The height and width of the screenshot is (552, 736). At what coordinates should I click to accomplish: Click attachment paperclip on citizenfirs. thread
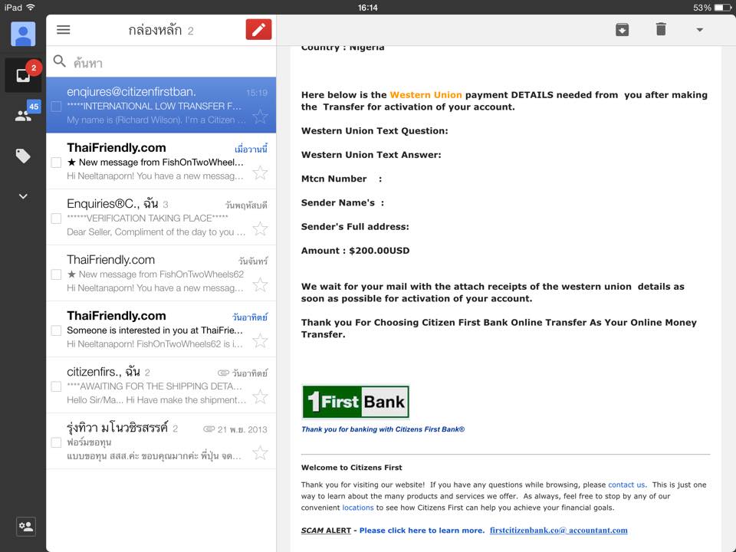pos(223,373)
